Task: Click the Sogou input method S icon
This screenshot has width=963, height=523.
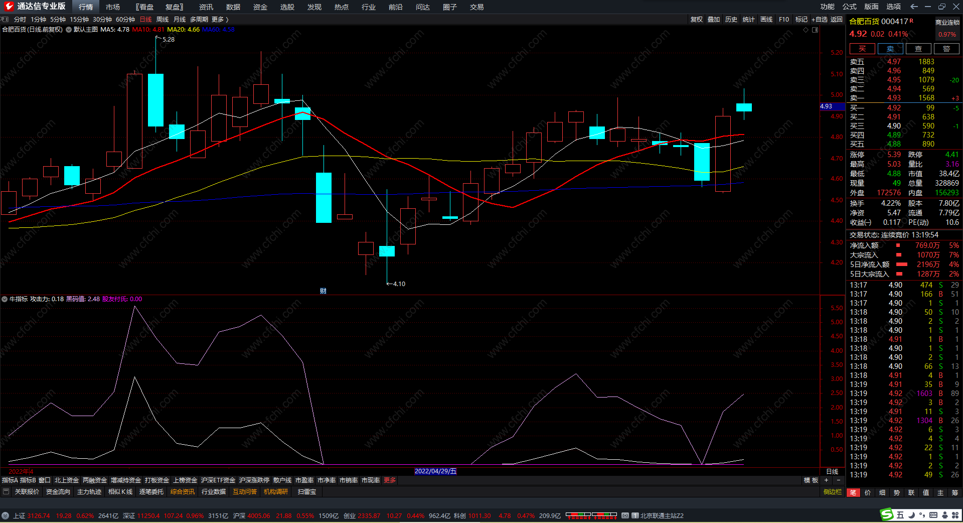Action: (887, 514)
